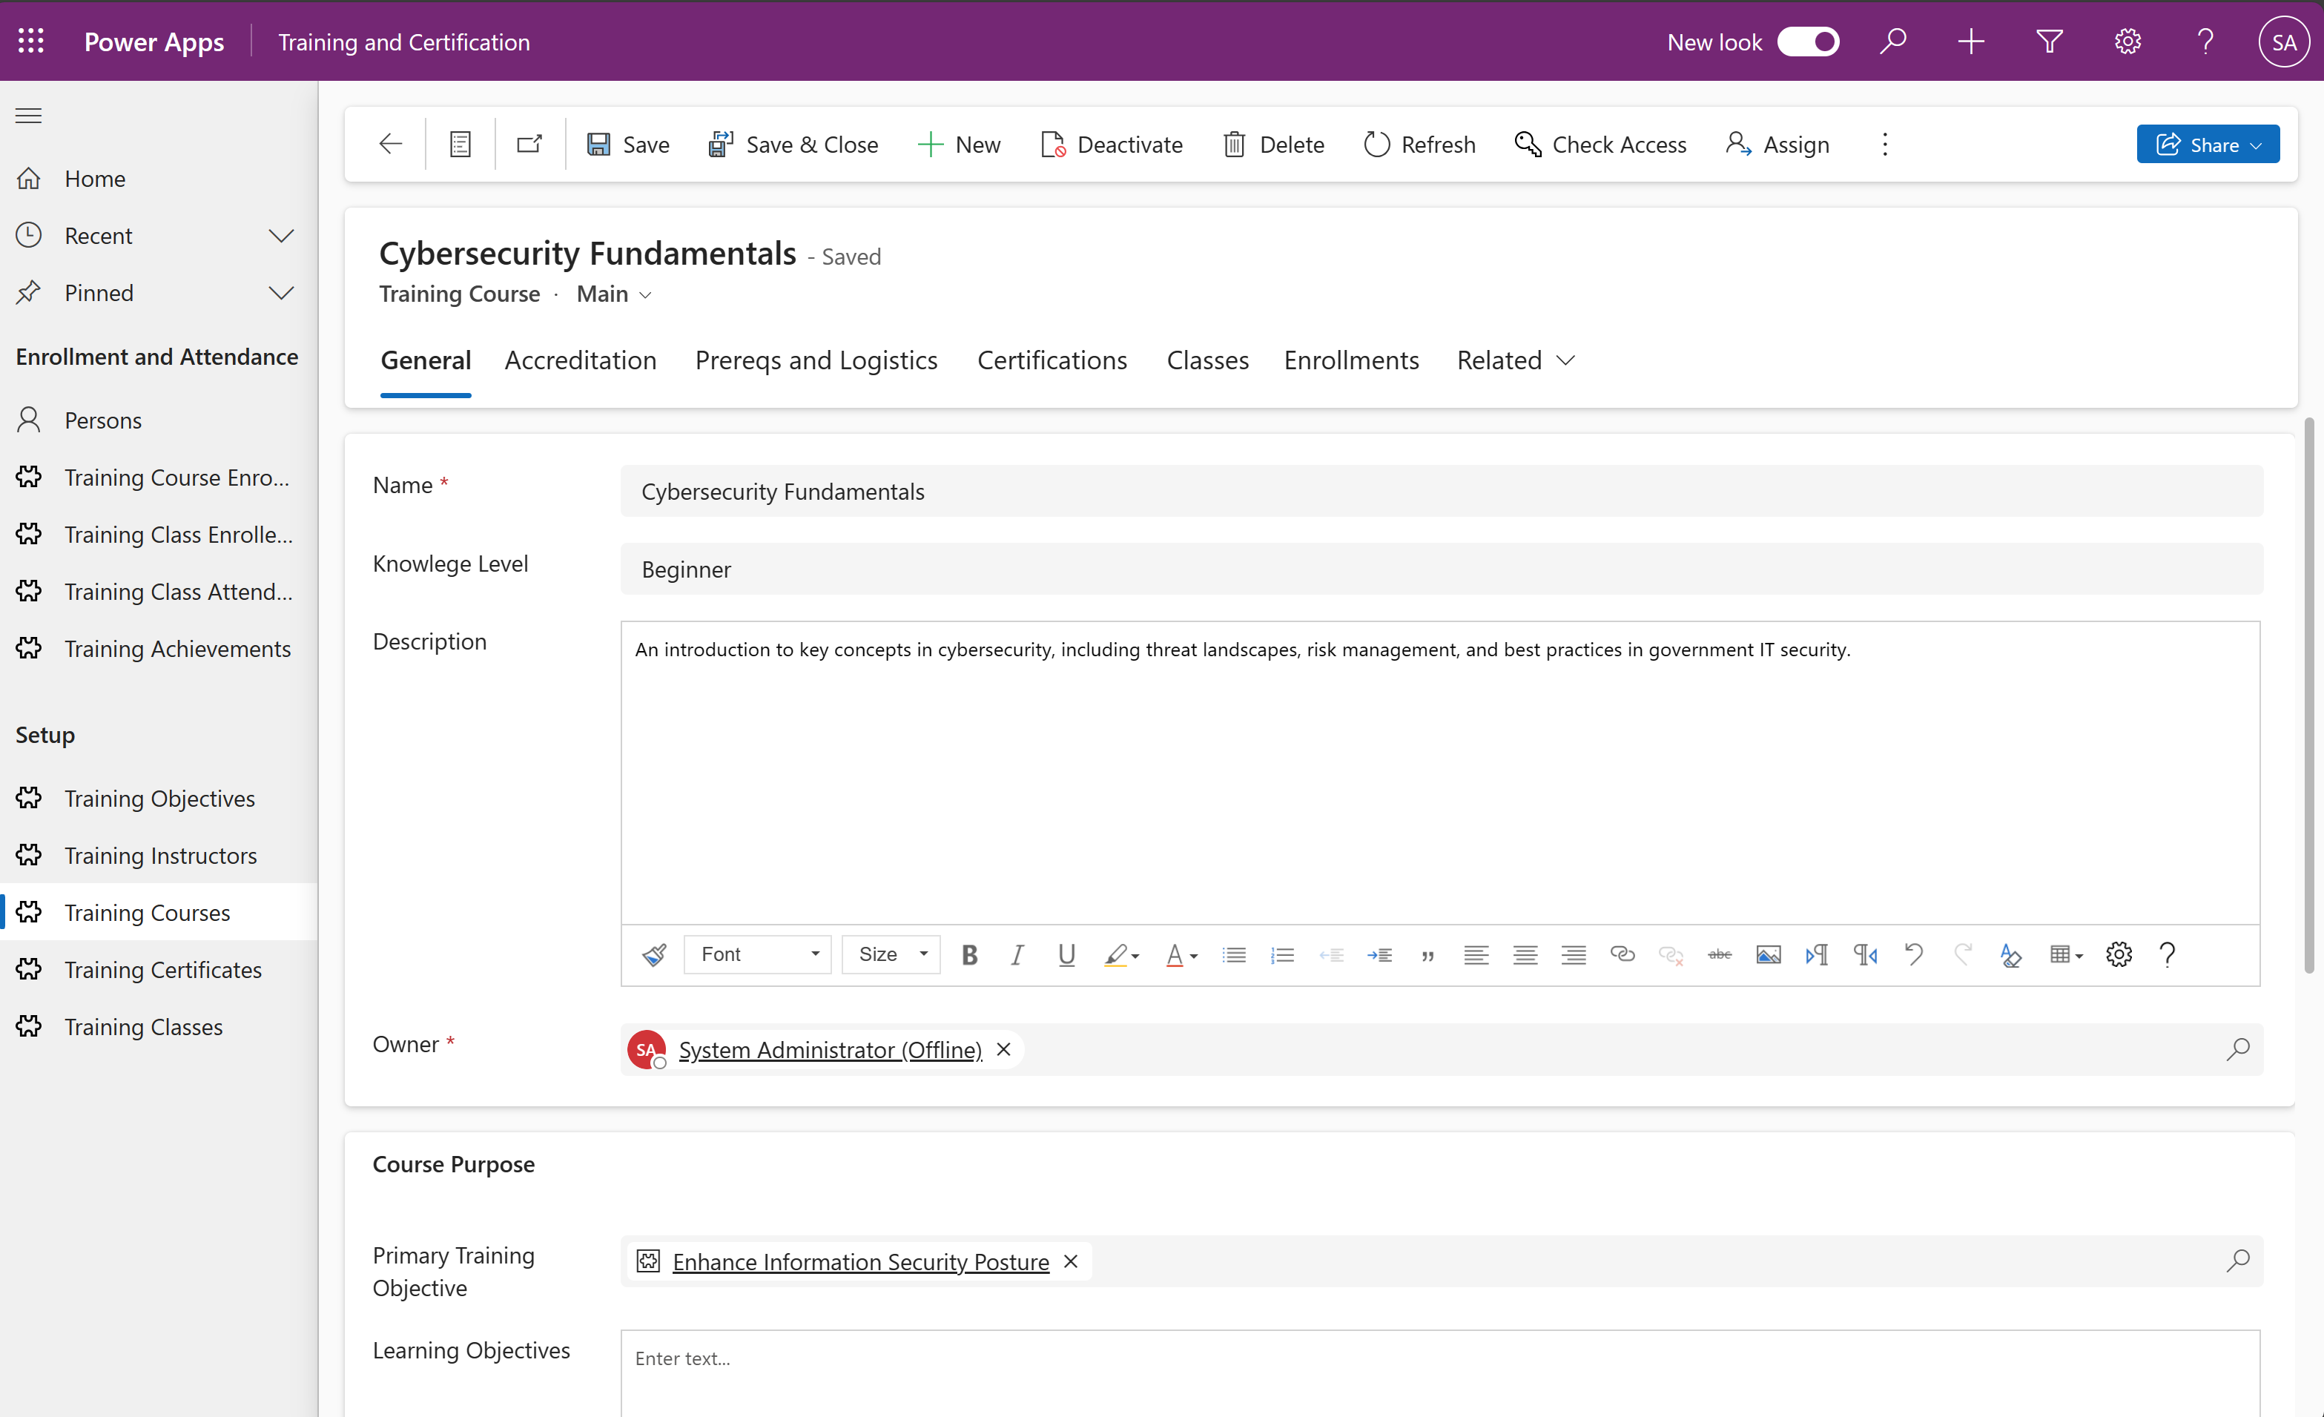2324x1417 pixels.
Task: Open the more commands ellipsis
Action: [x=1884, y=145]
